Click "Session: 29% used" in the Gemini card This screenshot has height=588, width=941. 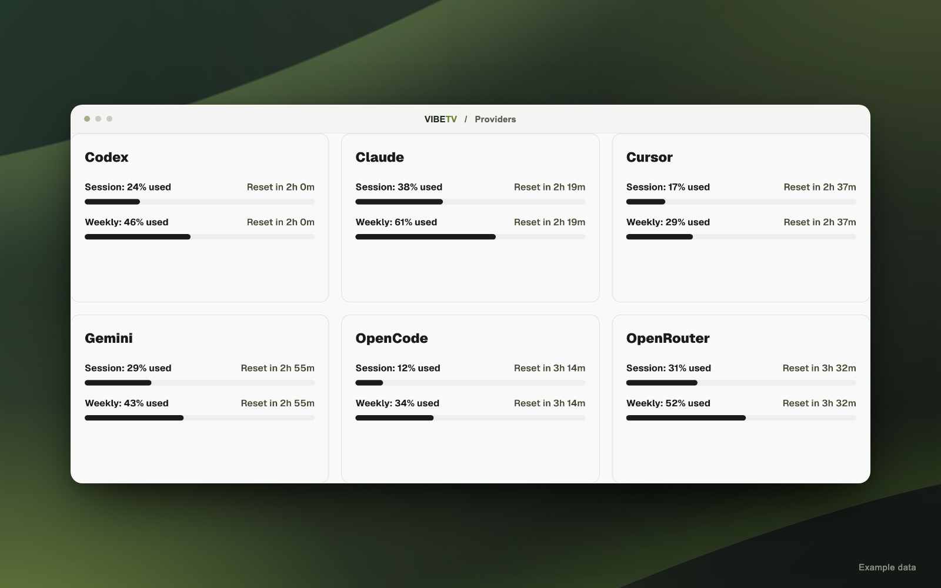[128, 368]
